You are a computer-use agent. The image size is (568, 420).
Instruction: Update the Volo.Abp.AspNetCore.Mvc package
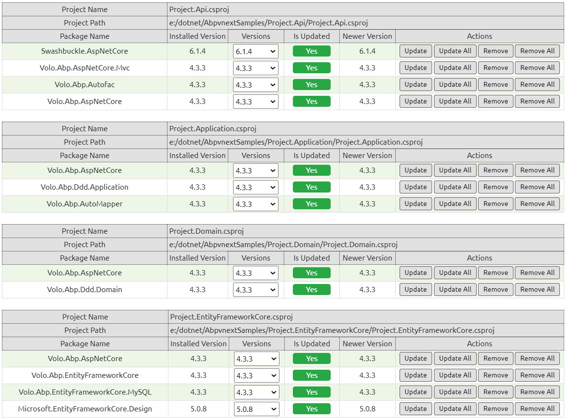pos(415,68)
